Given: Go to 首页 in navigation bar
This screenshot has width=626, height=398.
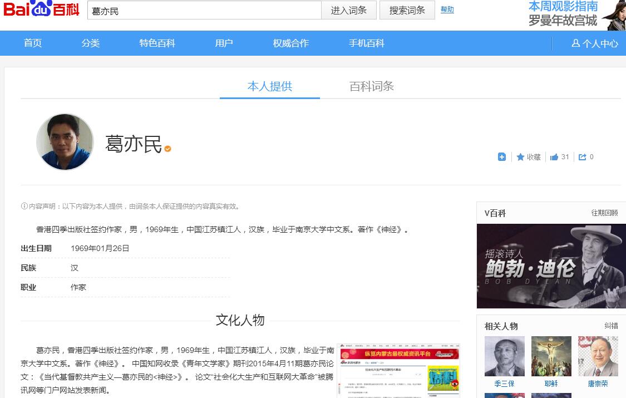Looking at the screenshot, I should coord(33,43).
